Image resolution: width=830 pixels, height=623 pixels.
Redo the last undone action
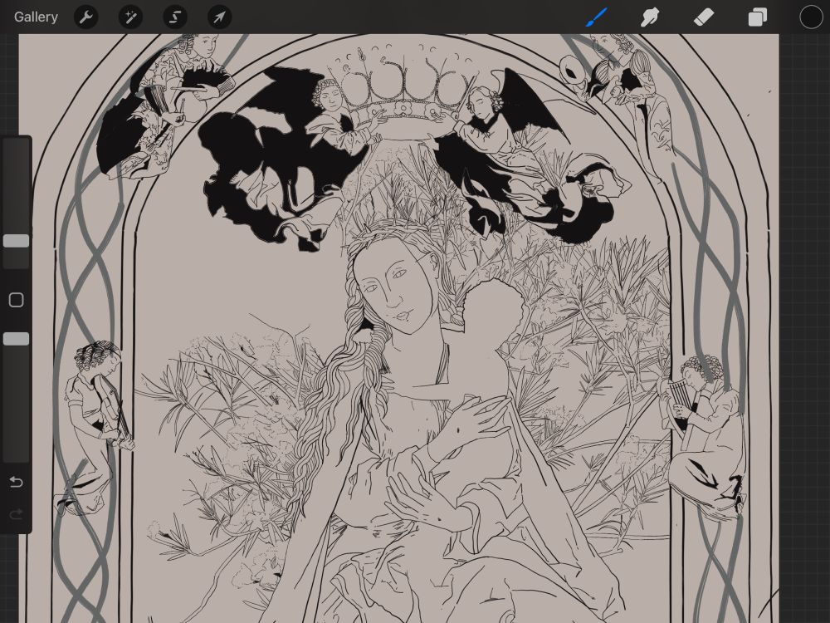tap(17, 514)
